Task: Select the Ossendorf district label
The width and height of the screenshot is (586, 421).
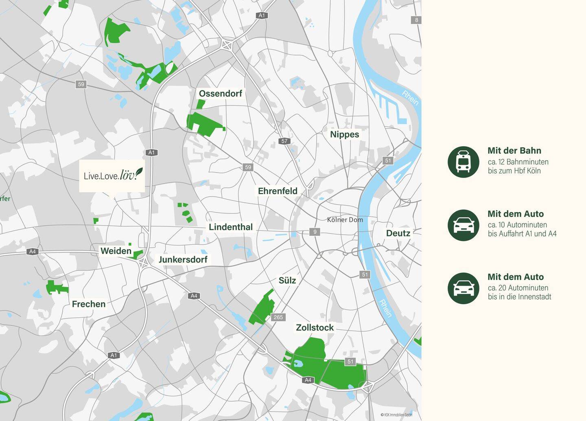Action: 221,94
